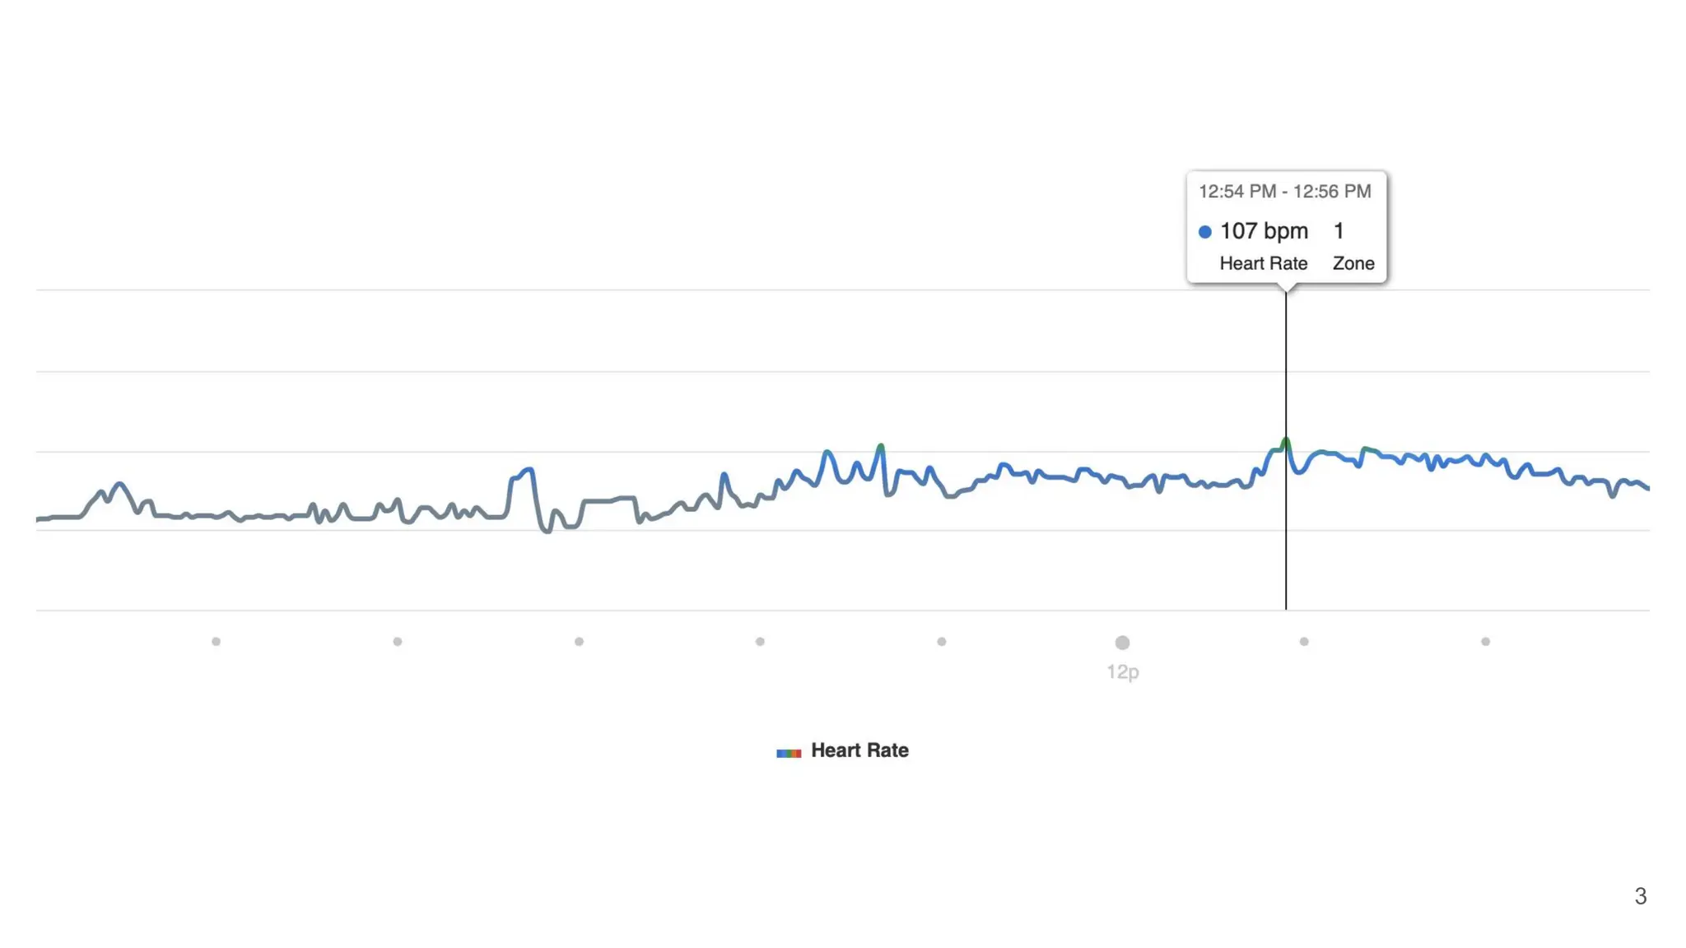The image size is (1686, 948).
Task: Click the Heart Rate label inside the tooltip
Action: 1263,263
